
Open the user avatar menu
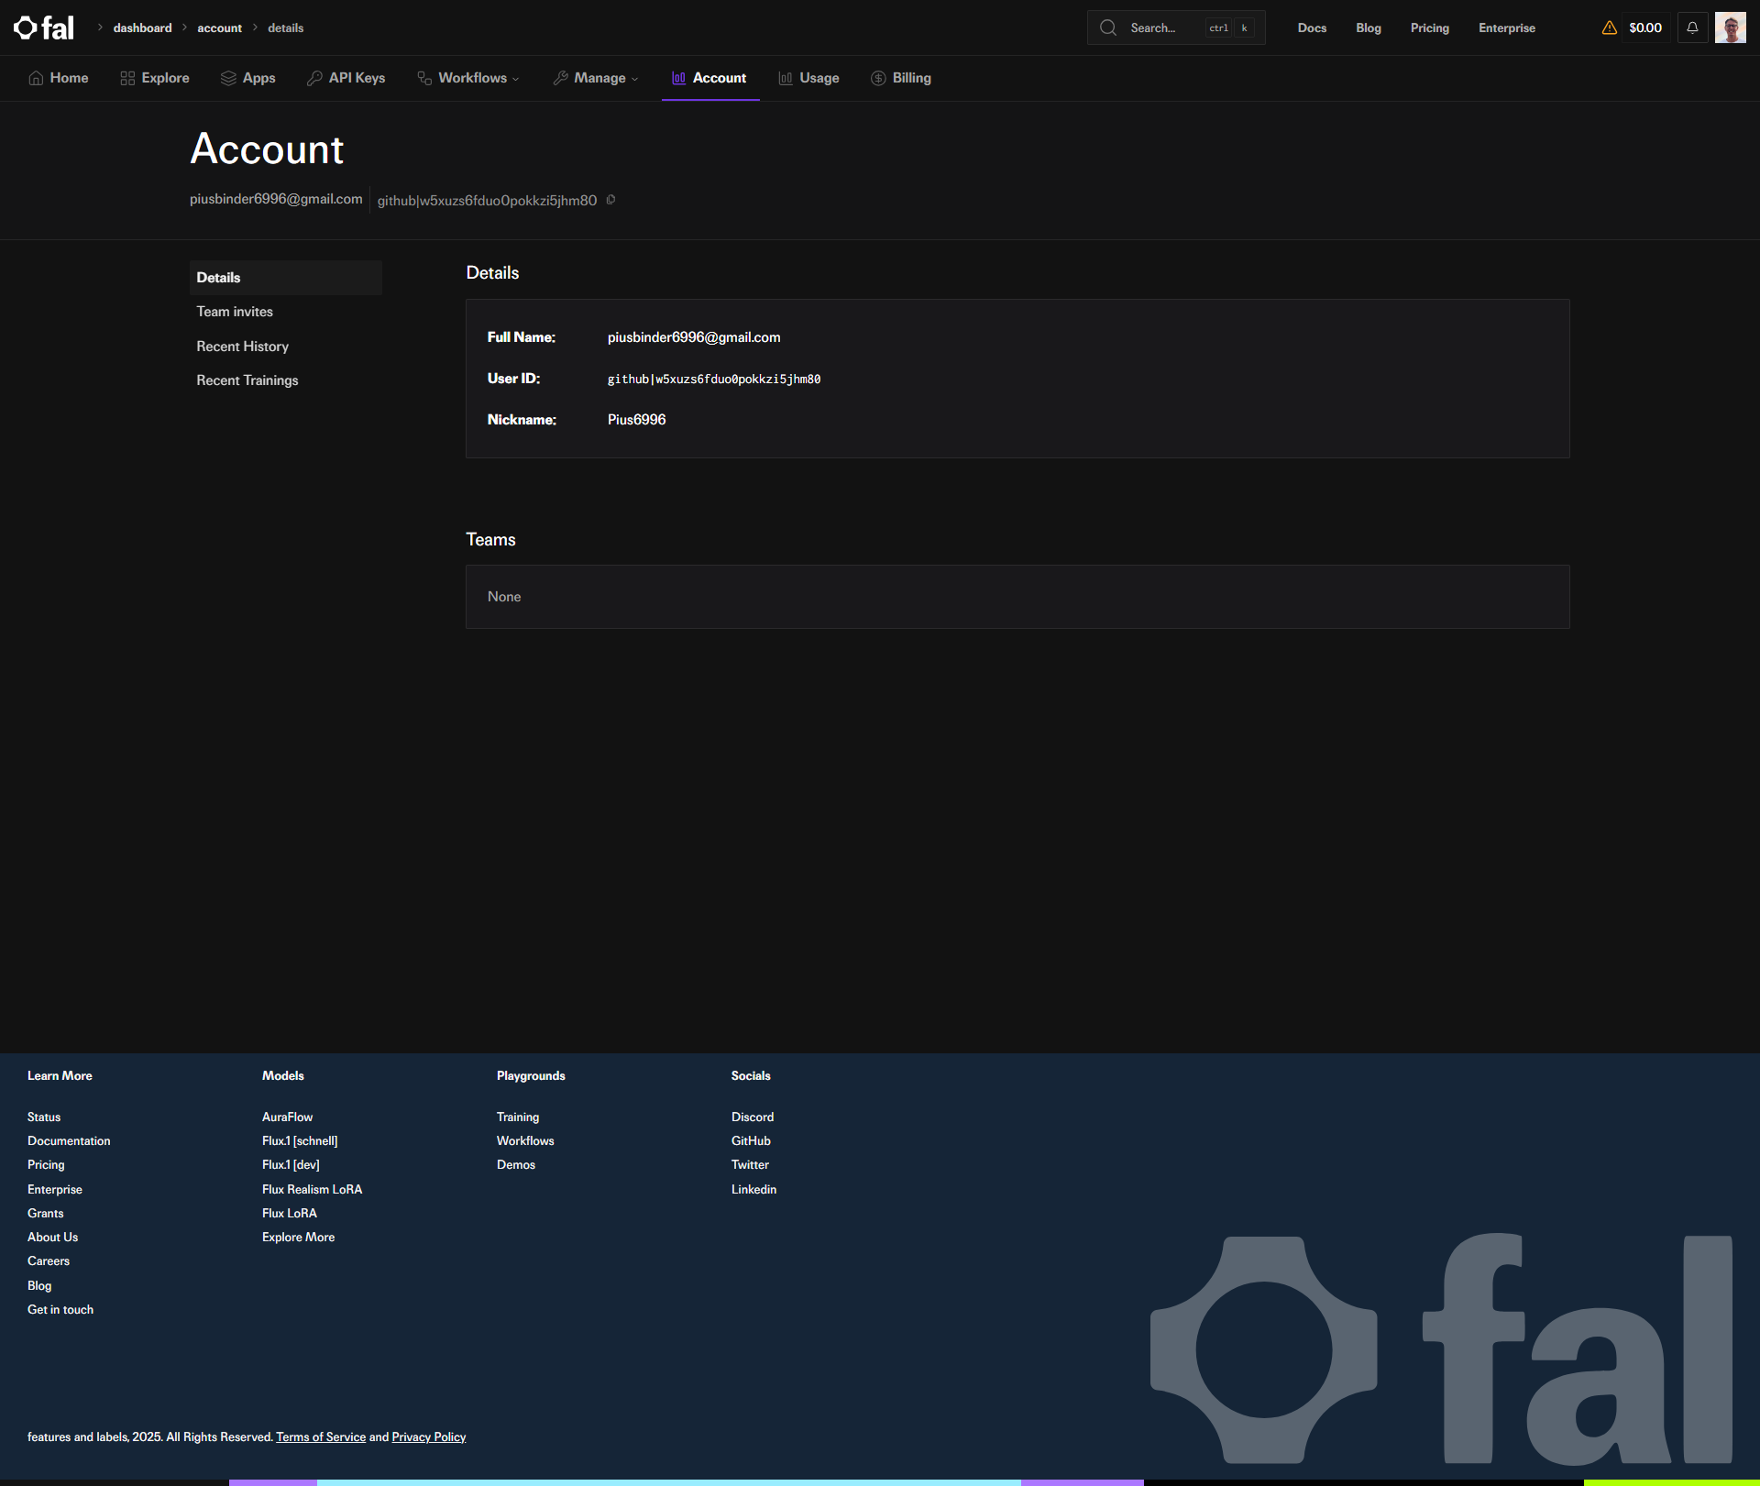point(1730,28)
